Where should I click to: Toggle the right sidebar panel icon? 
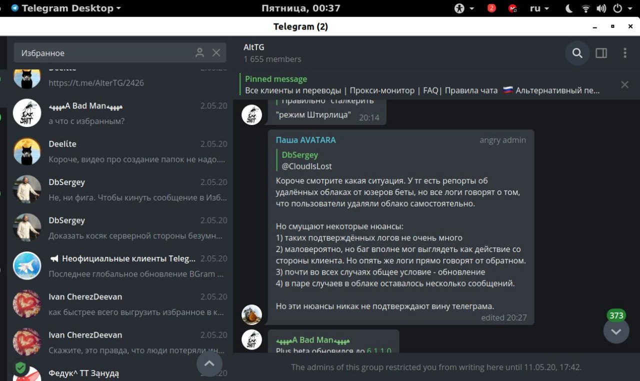(x=601, y=53)
